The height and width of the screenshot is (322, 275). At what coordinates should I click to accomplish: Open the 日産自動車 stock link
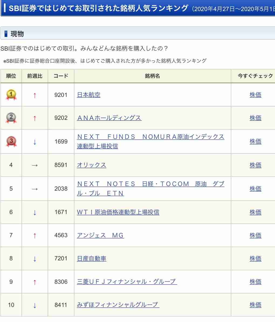pyautogui.click(x=91, y=258)
